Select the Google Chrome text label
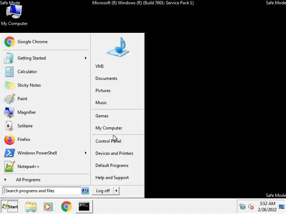286x214 pixels. click(x=33, y=42)
